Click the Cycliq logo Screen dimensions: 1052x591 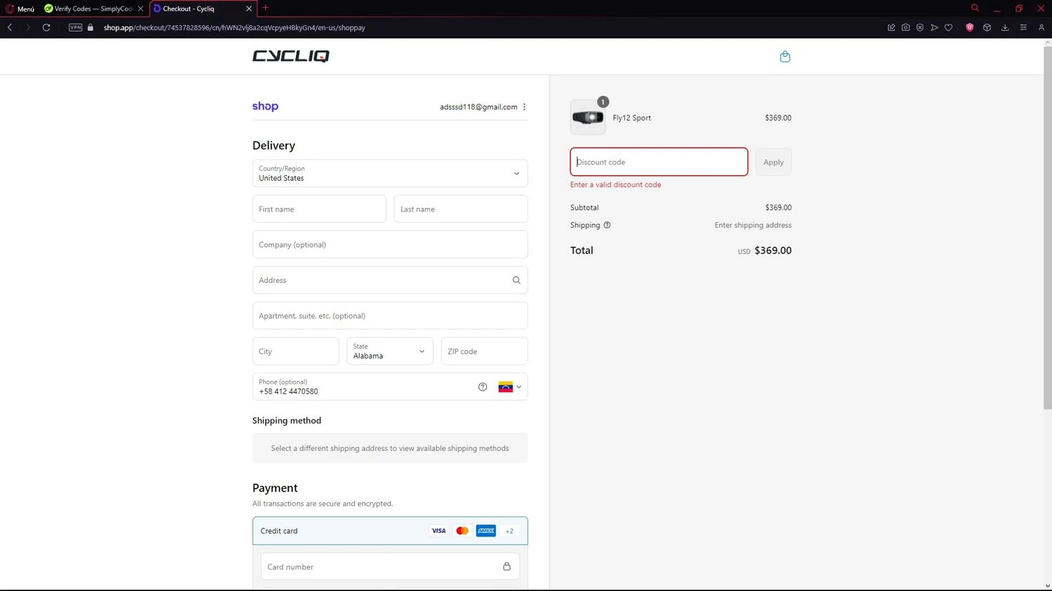pyautogui.click(x=290, y=56)
